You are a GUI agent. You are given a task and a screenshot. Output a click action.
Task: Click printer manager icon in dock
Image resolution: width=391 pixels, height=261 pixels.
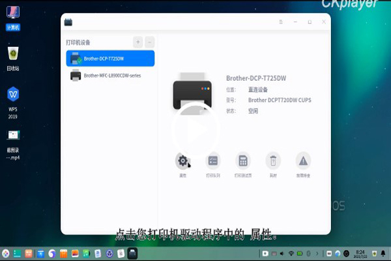pos(132,254)
